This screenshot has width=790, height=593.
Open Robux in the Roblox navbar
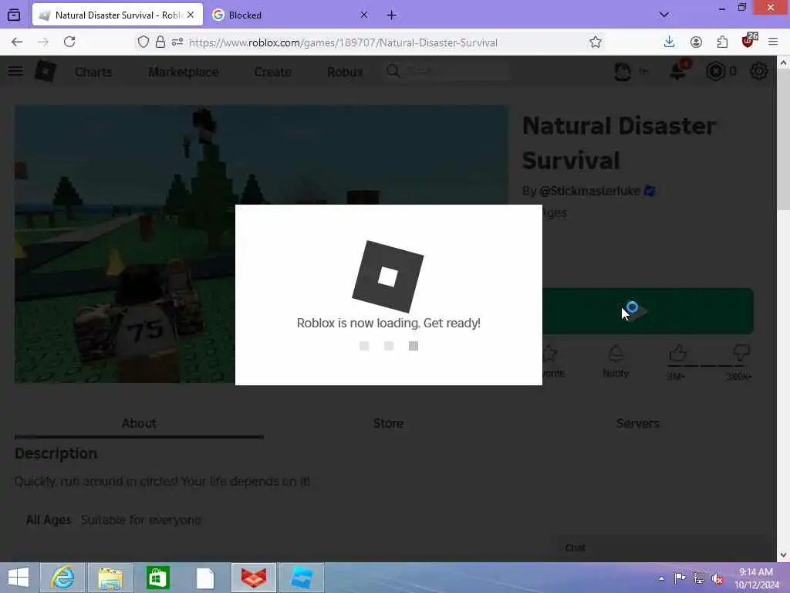point(345,72)
